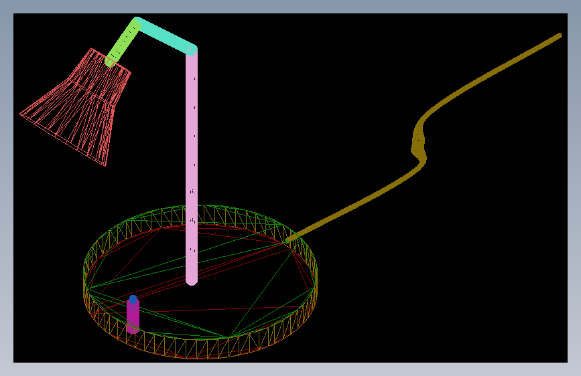Select the light green lamp arm segment

coord(123,43)
